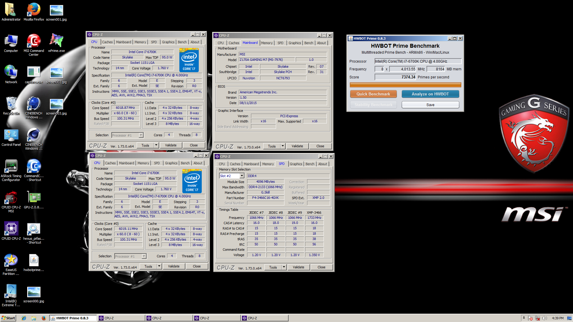573x322 pixels.
Task: Open Bench tab in top-left CPU-Z
Action: pyautogui.click(x=182, y=42)
